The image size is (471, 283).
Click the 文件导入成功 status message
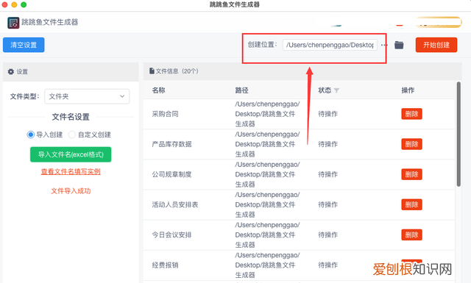71,191
